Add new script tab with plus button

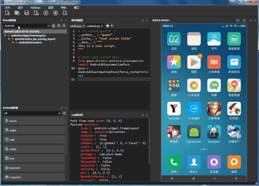[x=107, y=26]
